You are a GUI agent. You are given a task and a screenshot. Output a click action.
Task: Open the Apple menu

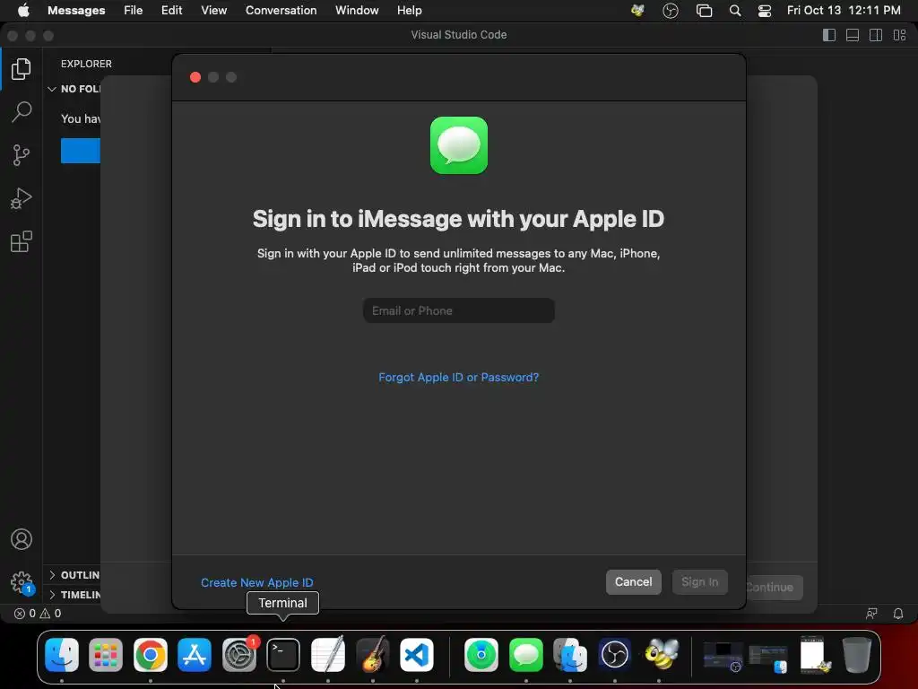point(23,11)
